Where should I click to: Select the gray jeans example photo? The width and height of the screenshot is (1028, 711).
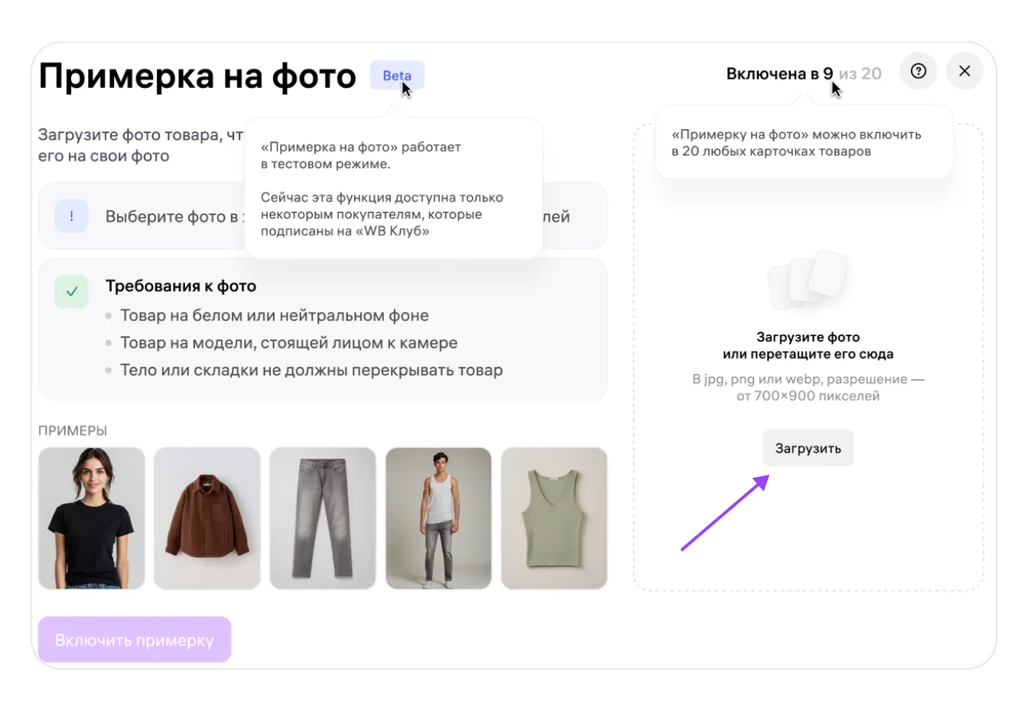(323, 518)
